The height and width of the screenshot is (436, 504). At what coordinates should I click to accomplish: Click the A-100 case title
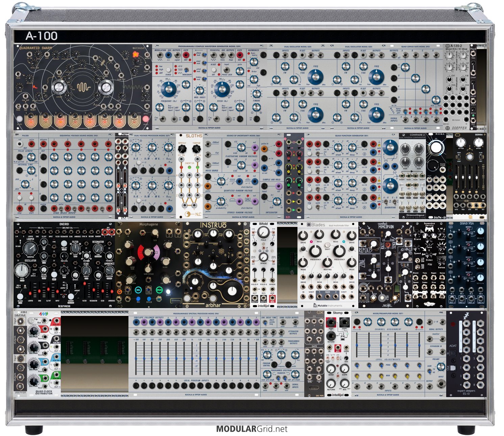click(x=42, y=36)
